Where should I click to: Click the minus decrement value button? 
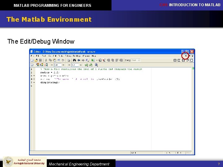[52, 65]
